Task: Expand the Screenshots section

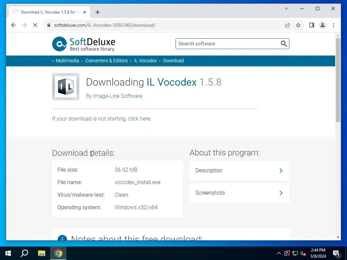Action: pos(240,193)
